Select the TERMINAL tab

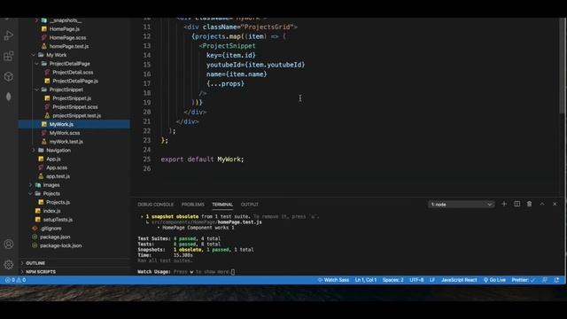coord(222,205)
